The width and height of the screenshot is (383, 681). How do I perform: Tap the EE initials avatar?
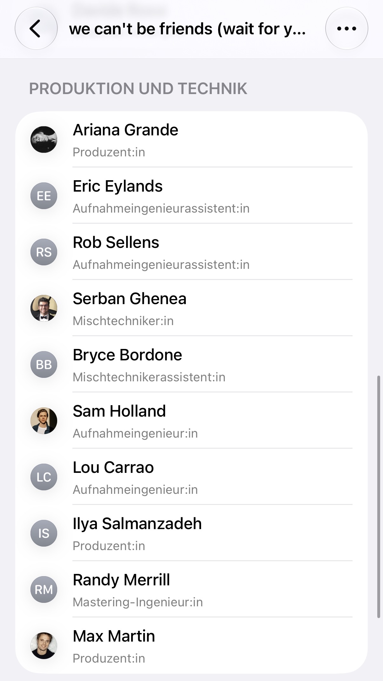point(44,196)
